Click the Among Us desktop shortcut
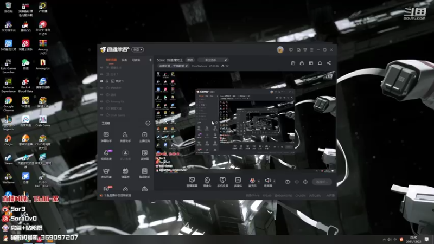The width and height of the screenshot is (434, 244). 43,65
